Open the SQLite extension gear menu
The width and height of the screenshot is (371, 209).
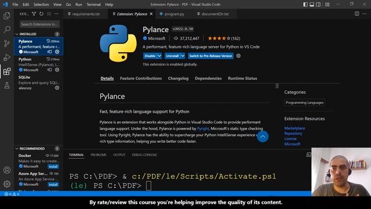click(x=57, y=88)
